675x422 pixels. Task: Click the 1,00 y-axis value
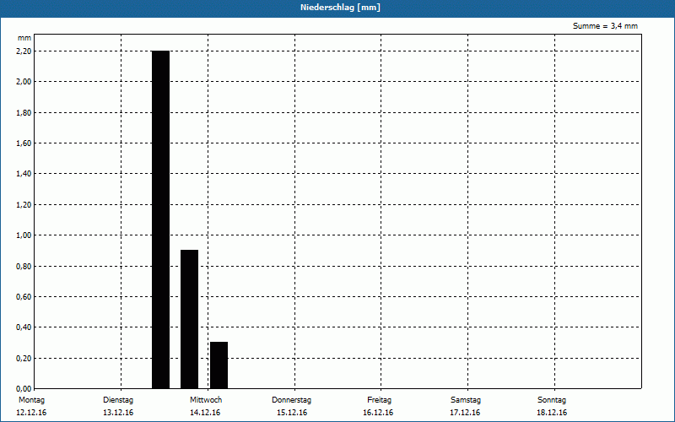tap(24, 235)
